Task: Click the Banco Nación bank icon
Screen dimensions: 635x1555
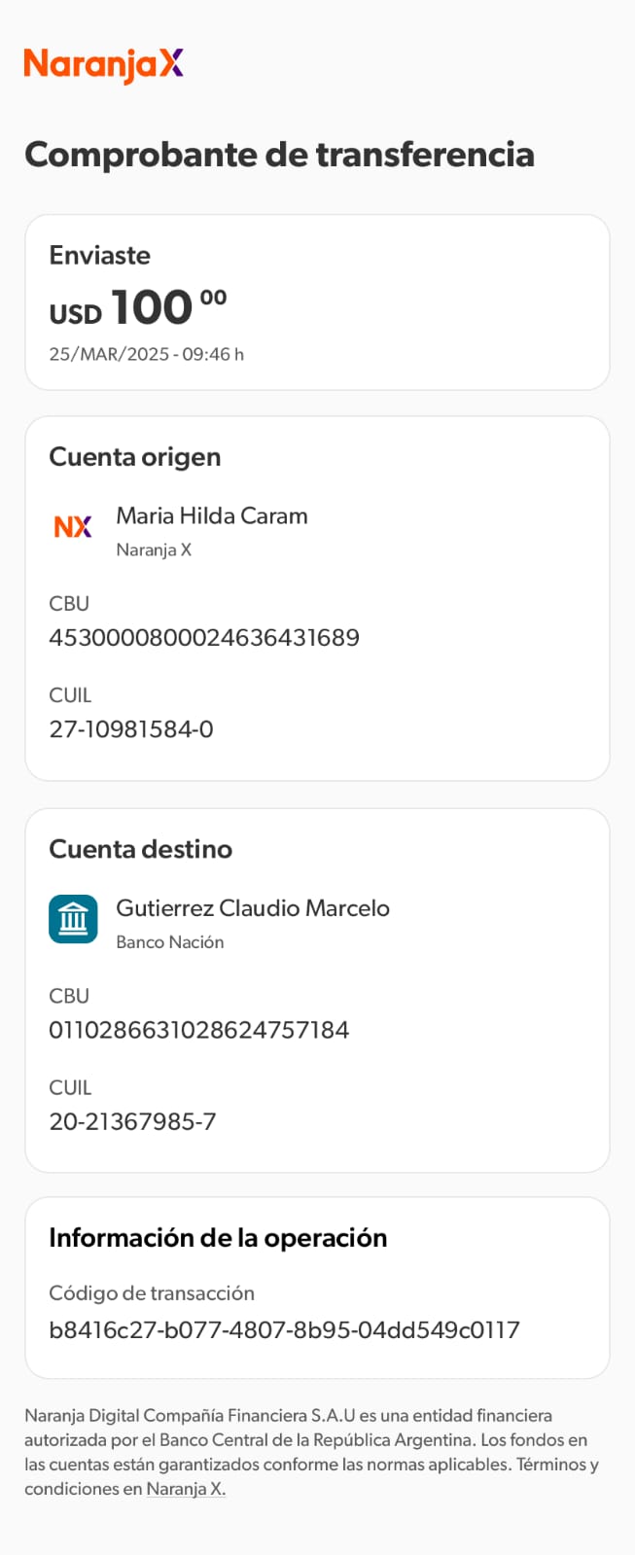Action: click(73, 919)
